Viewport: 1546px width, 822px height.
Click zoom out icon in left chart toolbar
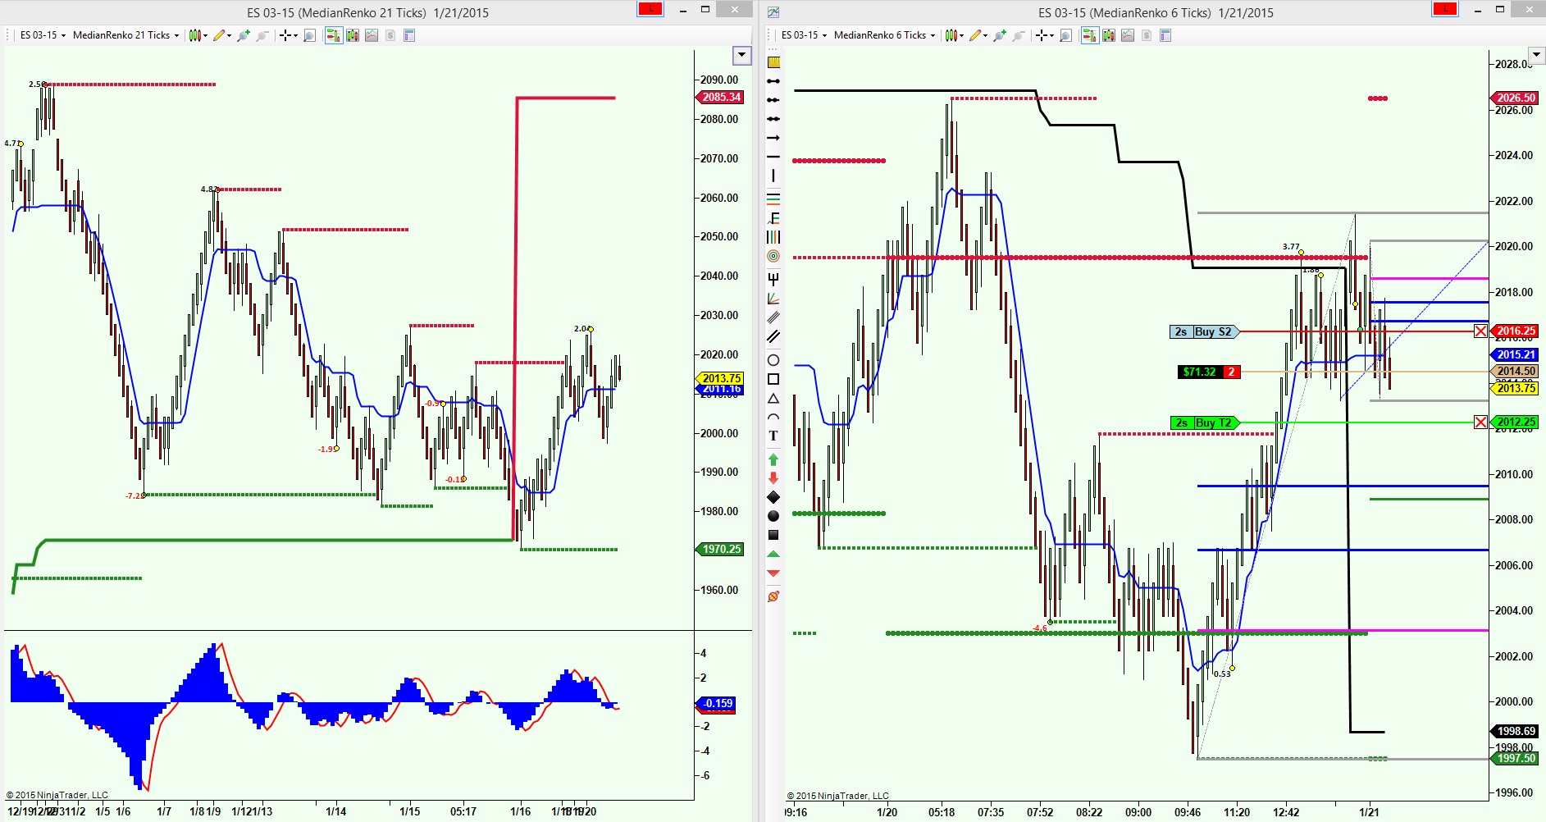262,35
